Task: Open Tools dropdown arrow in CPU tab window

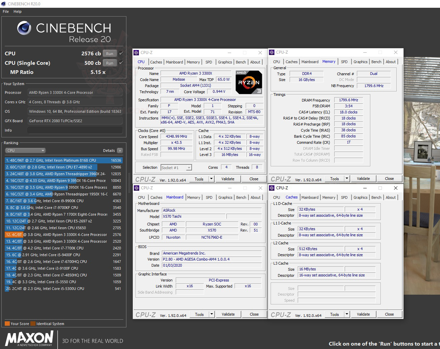Action: point(211,179)
